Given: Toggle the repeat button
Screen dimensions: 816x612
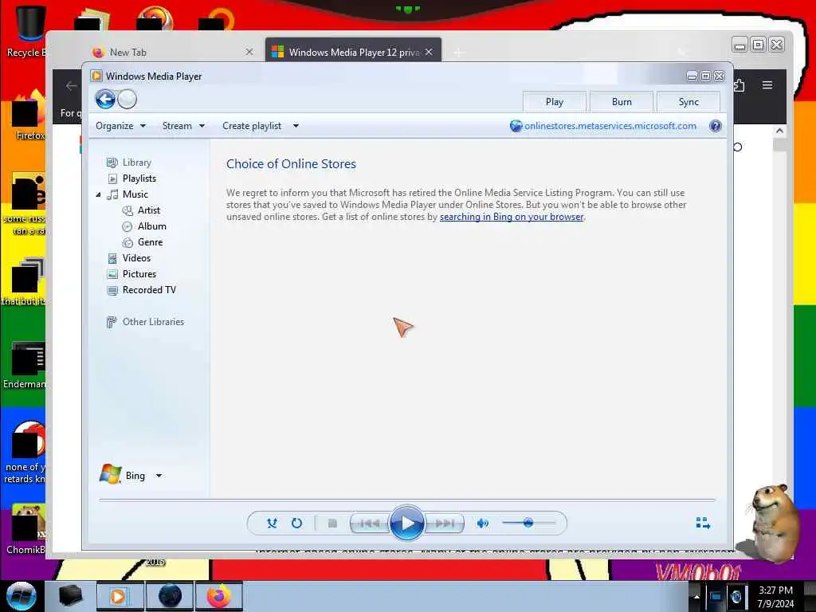Looking at the screenshot, I should tap(296, 523).
